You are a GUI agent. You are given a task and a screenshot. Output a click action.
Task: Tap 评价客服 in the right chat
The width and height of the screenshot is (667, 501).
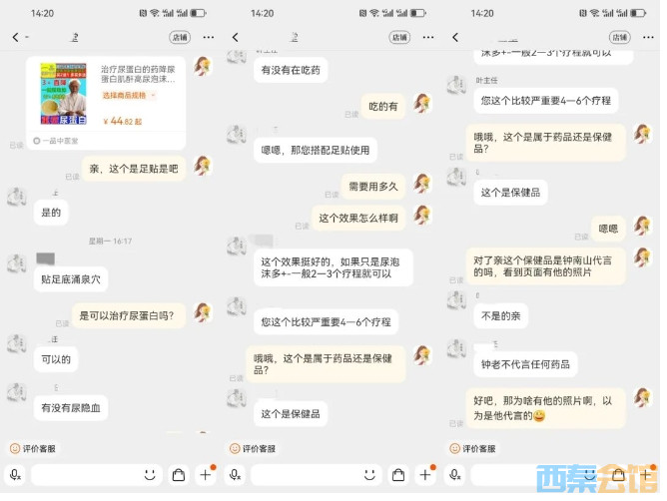coord(473,449)
